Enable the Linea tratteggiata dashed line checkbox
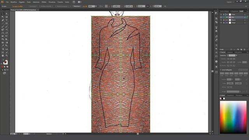Screen dimensions: 249x140 [221, 70]
